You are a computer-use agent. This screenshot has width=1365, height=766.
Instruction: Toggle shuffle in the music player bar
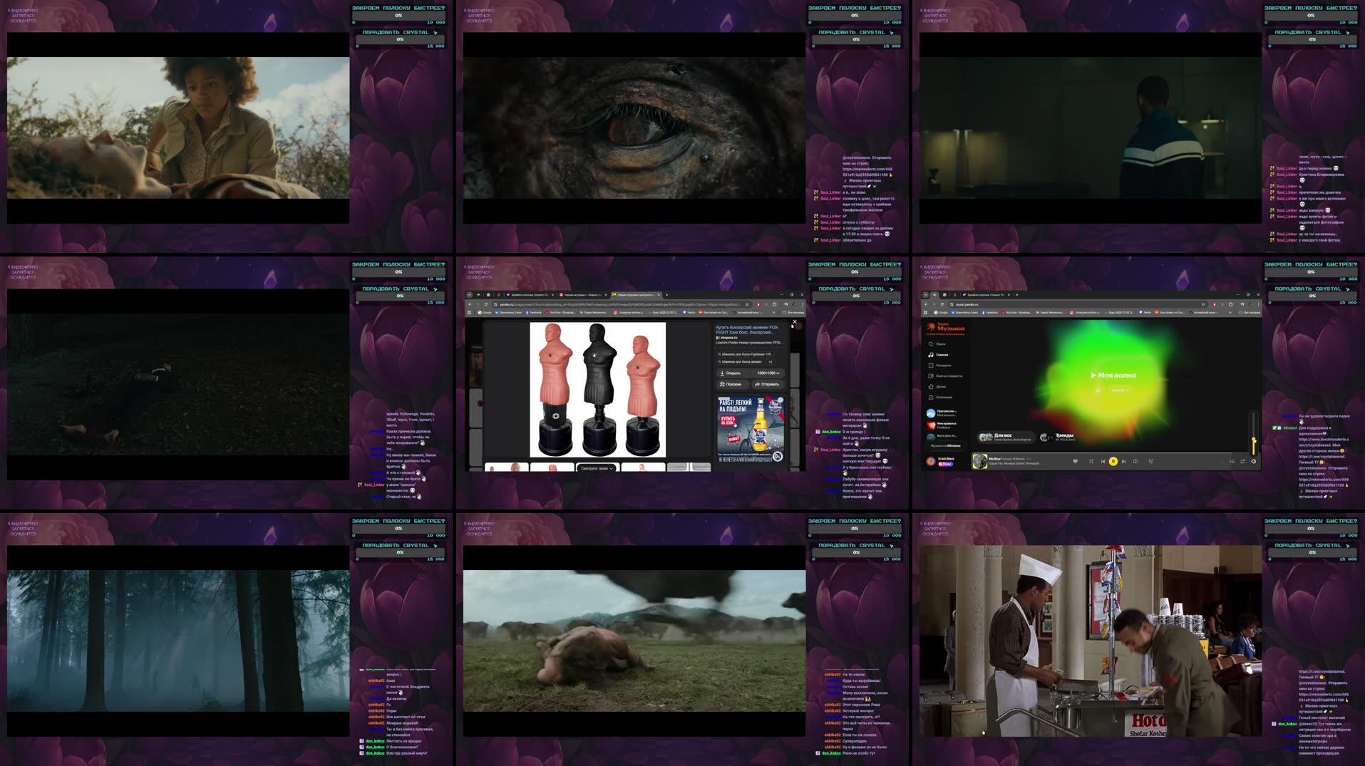coord(1091,461)
